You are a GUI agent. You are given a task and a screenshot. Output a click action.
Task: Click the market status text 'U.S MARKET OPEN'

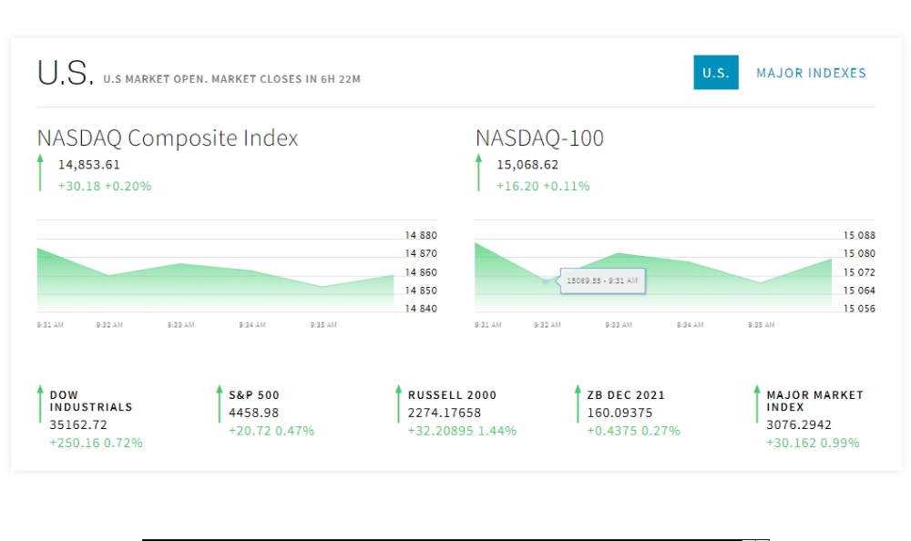(x=154, y=79)
